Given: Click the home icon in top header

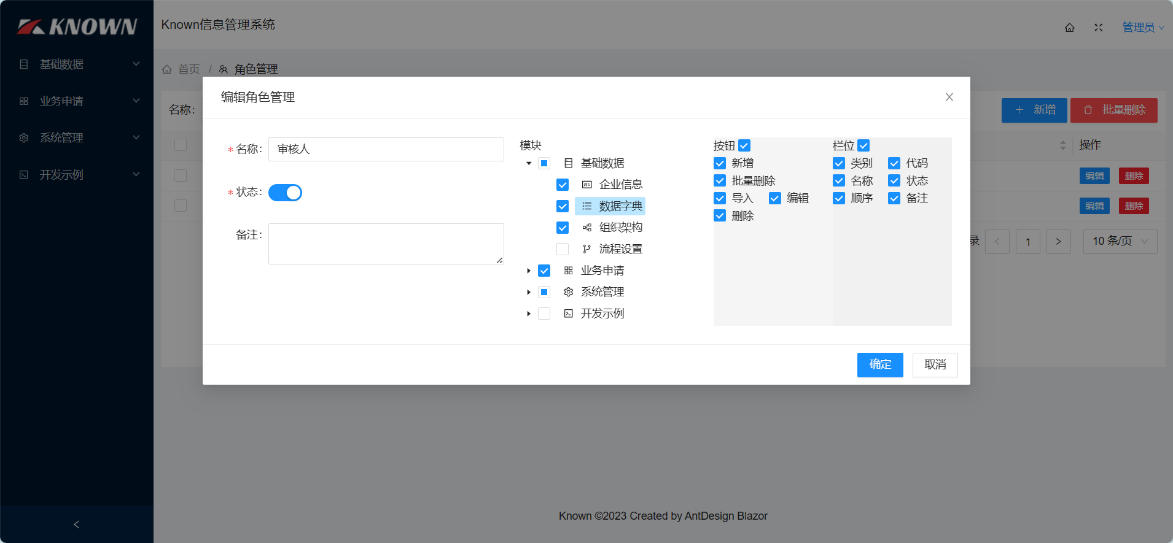Looking at the screenshot, I should coord(1070,28).
